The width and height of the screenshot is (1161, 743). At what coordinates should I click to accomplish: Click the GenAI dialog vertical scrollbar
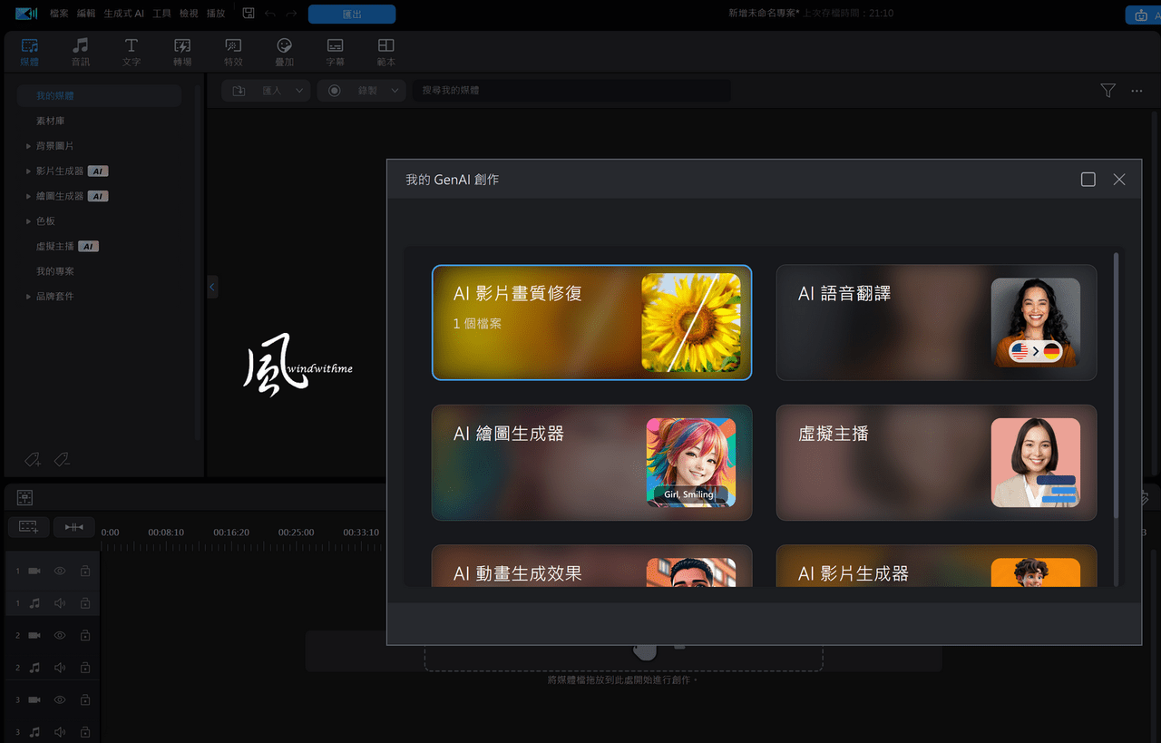point(1116,386)
